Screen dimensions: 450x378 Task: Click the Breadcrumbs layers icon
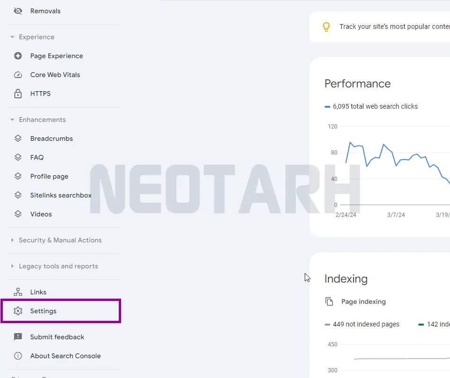tap(18, 138)
